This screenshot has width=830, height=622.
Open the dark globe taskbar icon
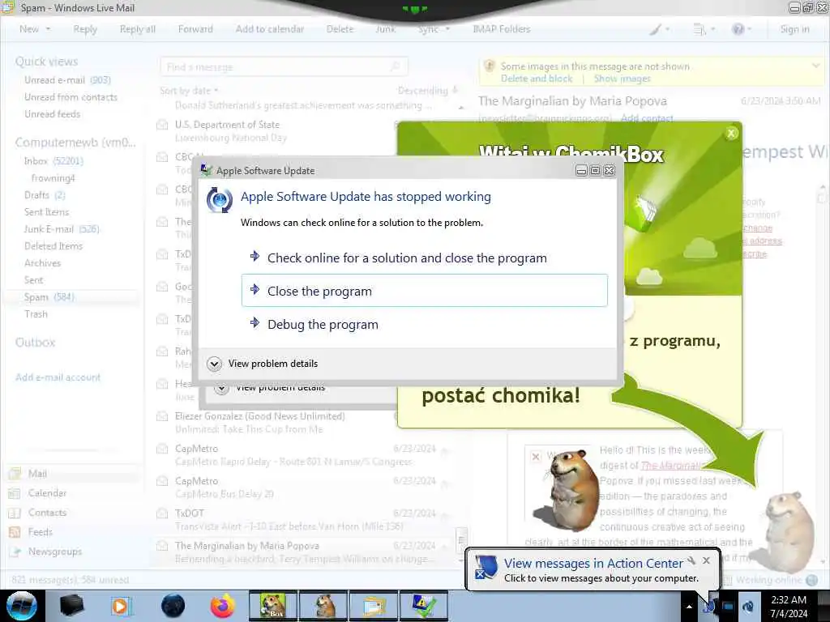[173, 606]
